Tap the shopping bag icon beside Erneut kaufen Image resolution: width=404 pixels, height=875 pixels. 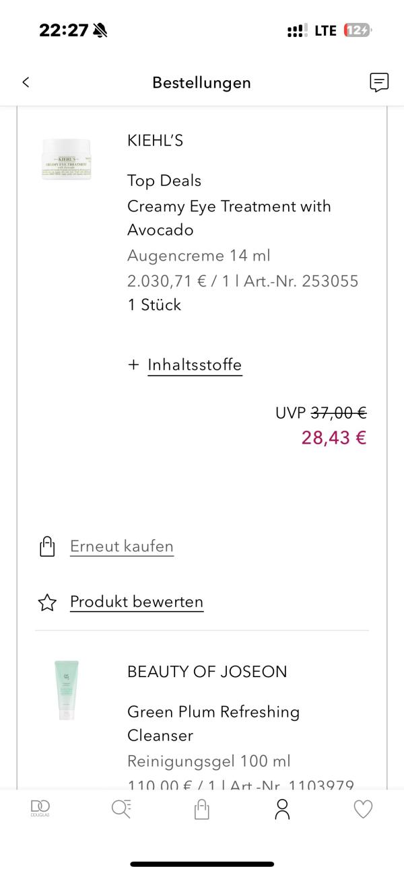pos(46,547)
